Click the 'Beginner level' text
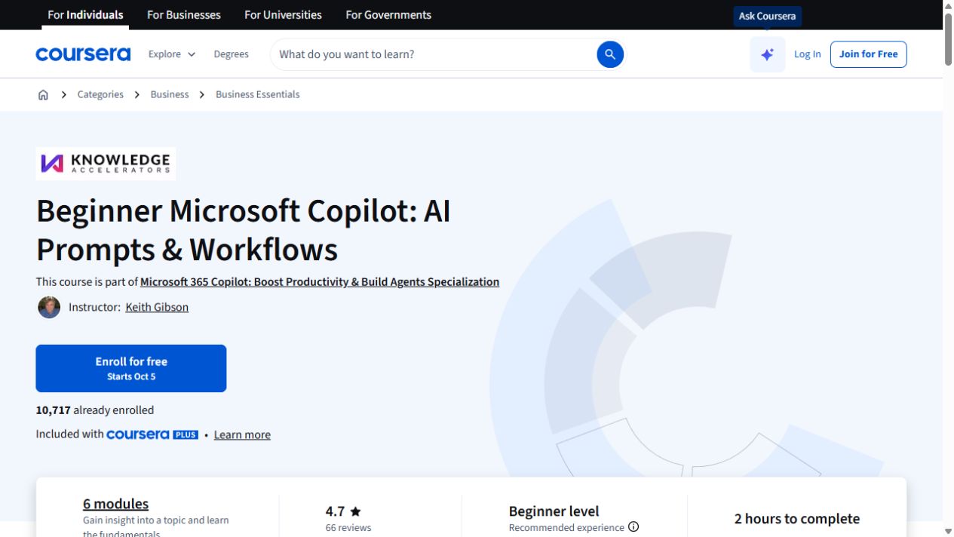Image resolution: width=954 pixels, height=537 pixels. coord(554,511)
